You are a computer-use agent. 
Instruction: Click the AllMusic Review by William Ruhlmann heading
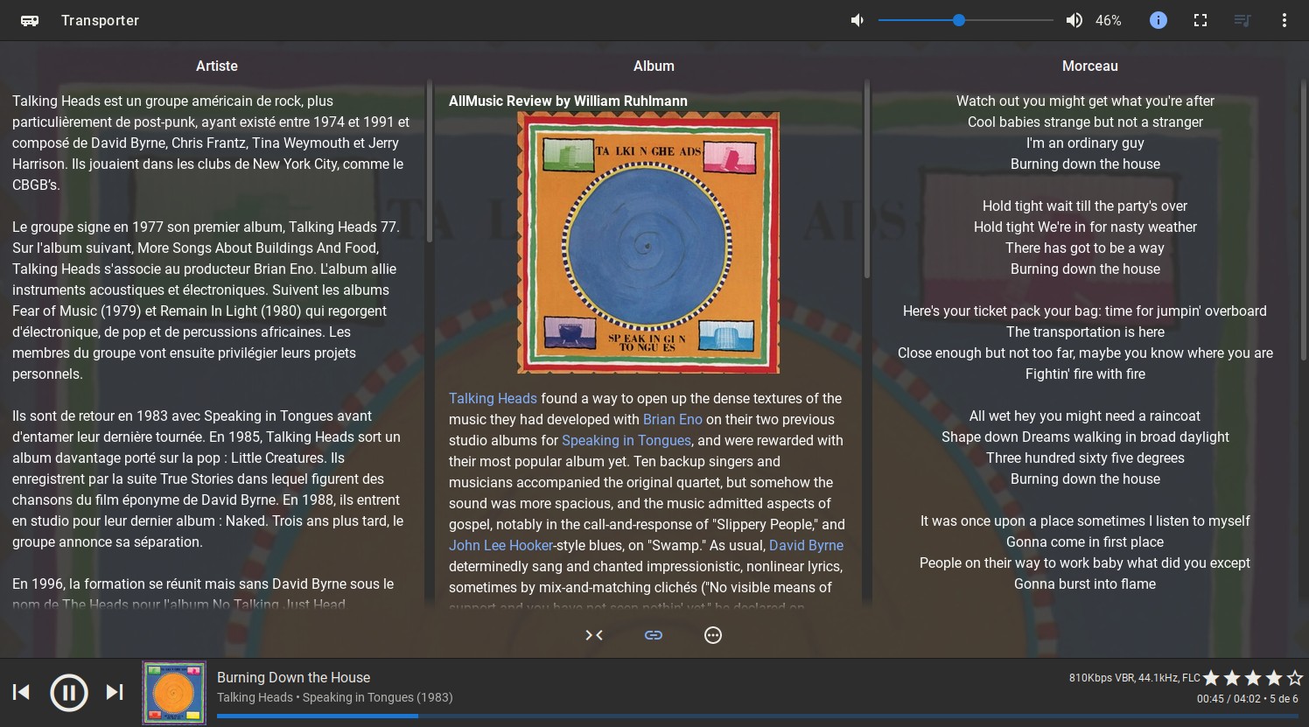click(568, 101)
